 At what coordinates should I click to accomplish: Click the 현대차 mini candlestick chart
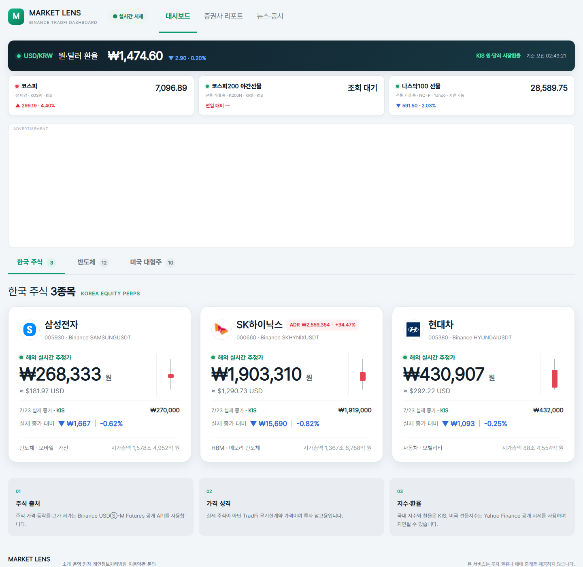[555, 374]
